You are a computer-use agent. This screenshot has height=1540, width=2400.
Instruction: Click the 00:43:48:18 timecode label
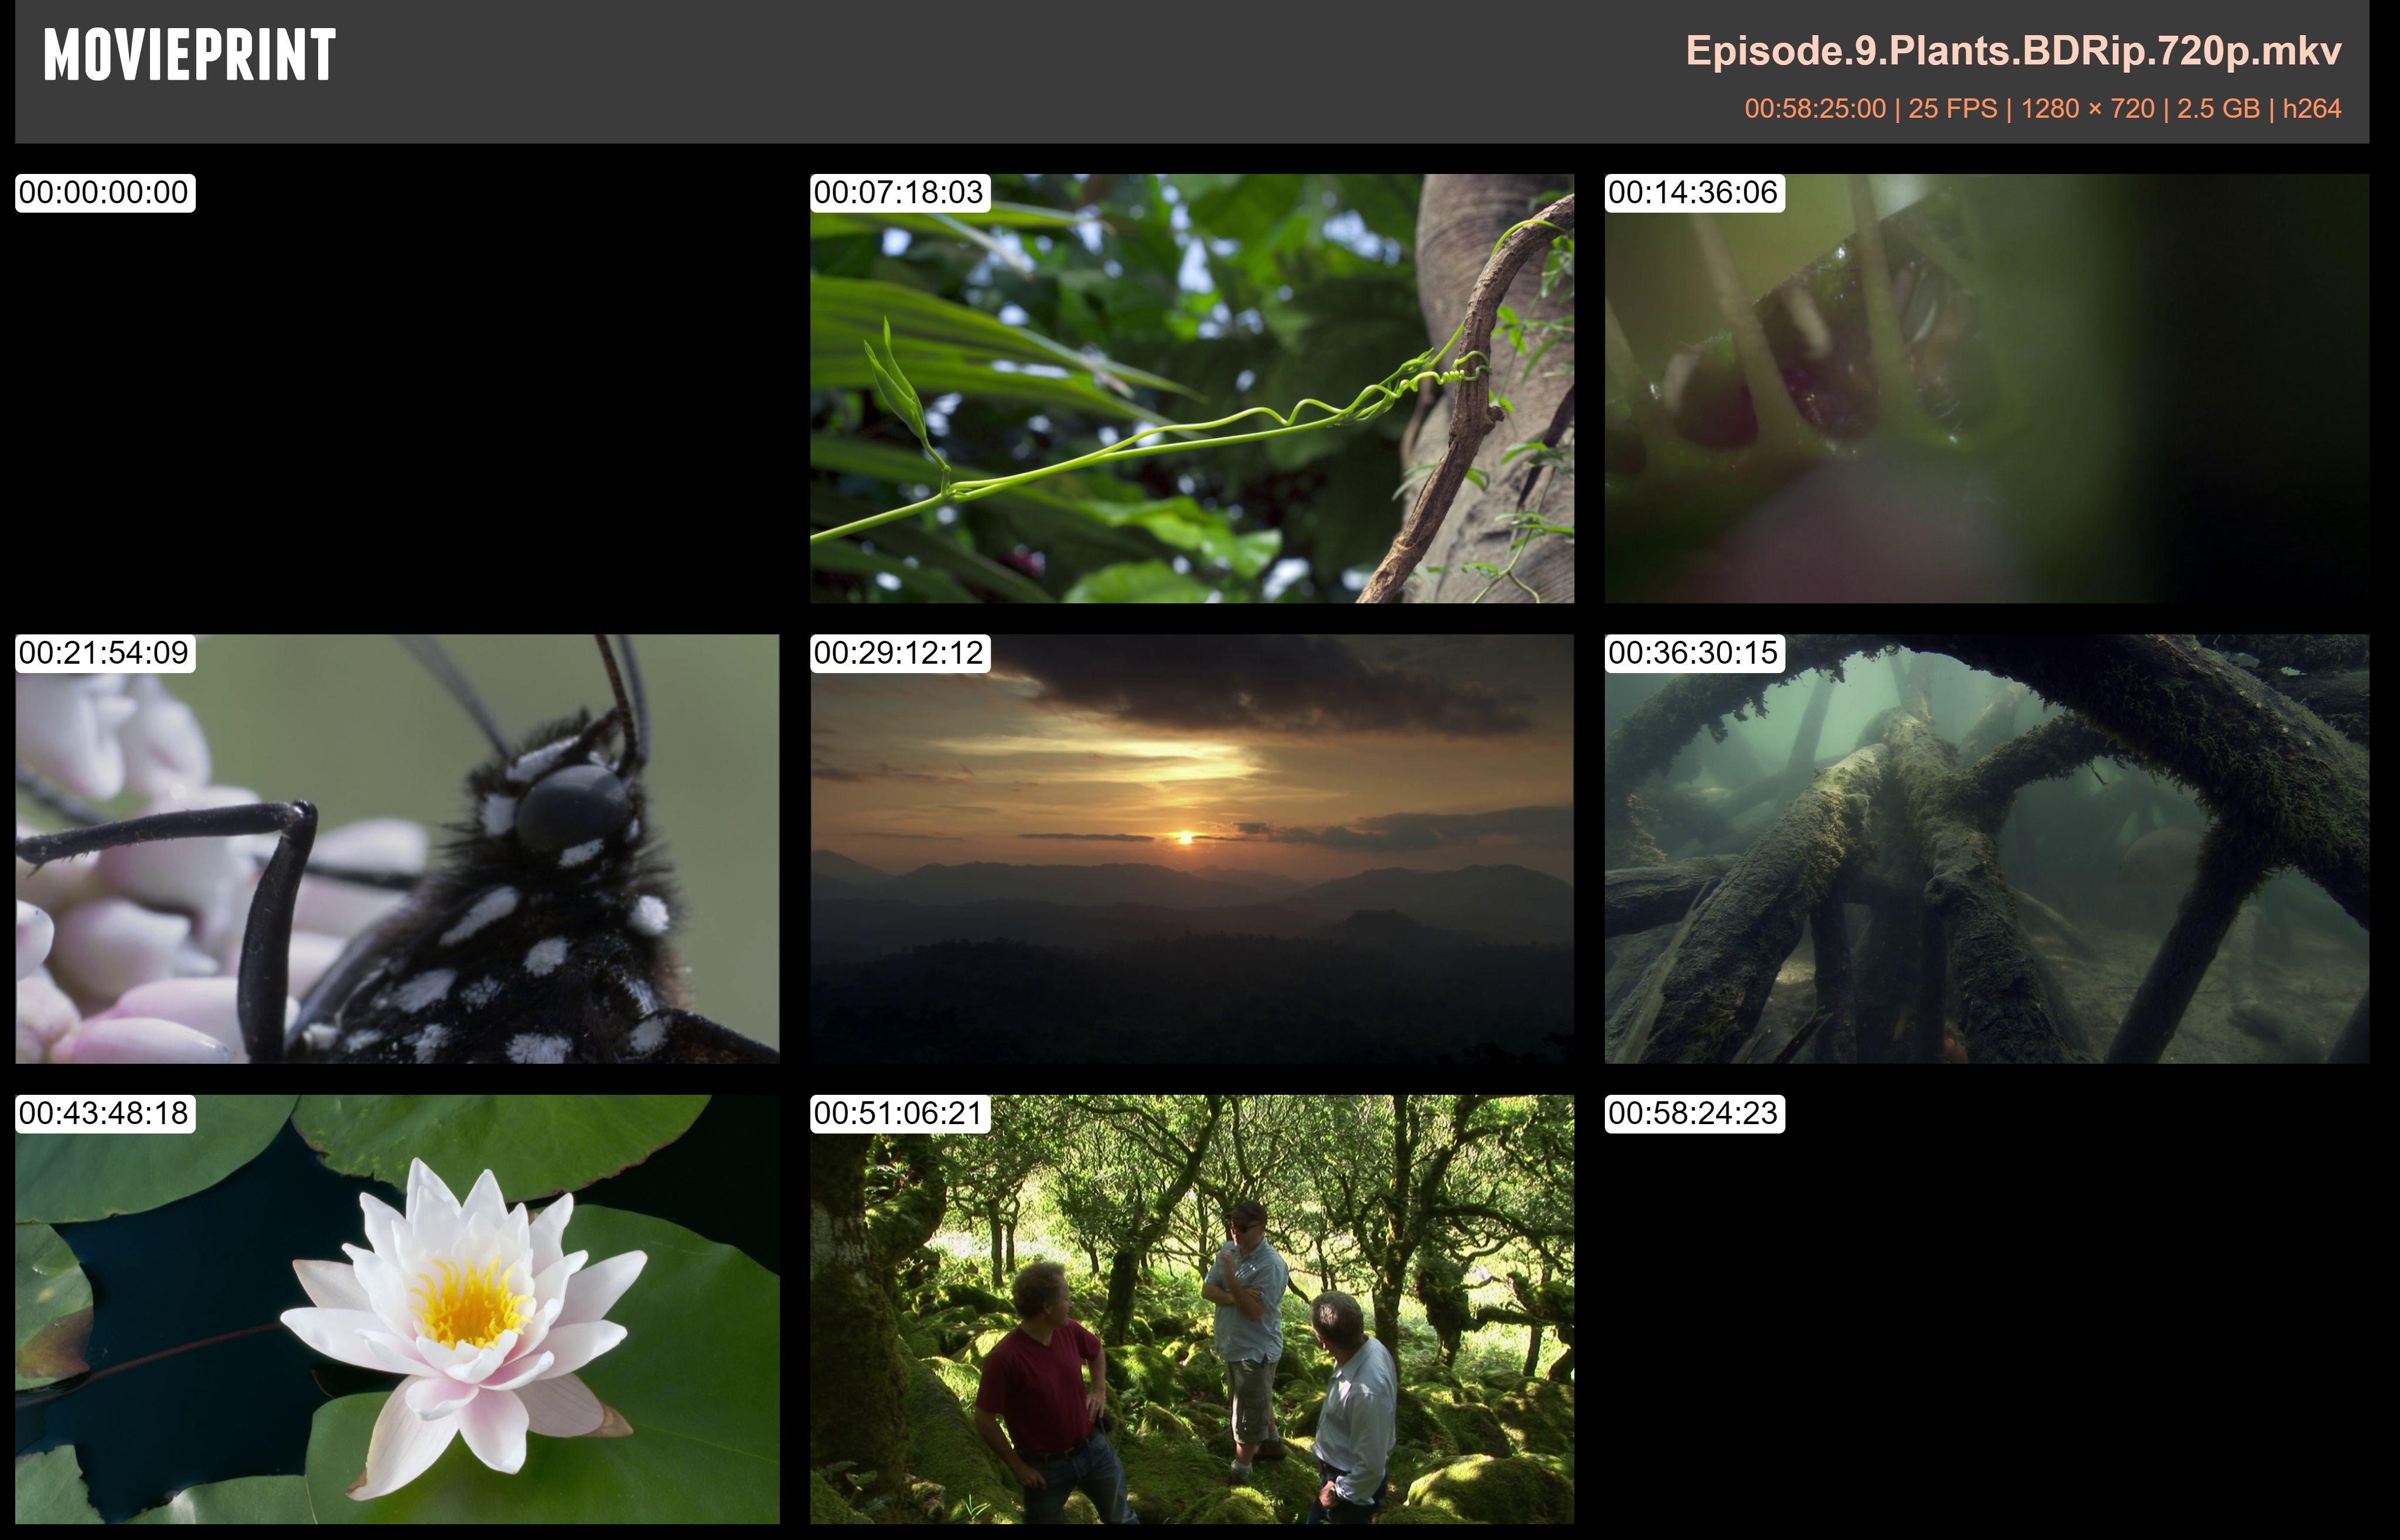point(104,1113)
